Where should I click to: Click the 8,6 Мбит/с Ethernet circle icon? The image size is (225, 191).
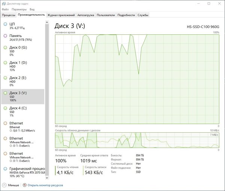point(5,123)
